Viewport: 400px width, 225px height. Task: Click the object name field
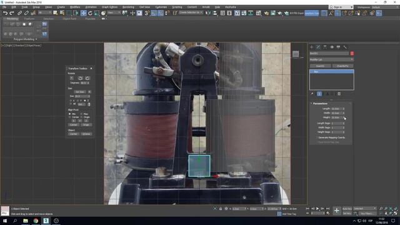click(329, 53)
